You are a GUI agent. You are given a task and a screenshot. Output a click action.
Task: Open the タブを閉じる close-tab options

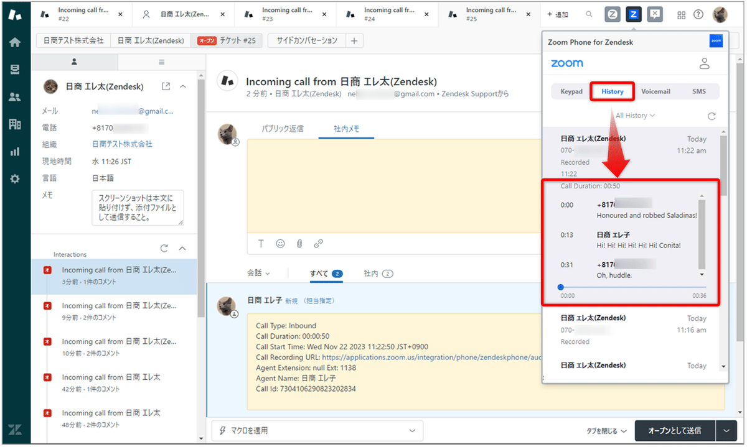607,431
